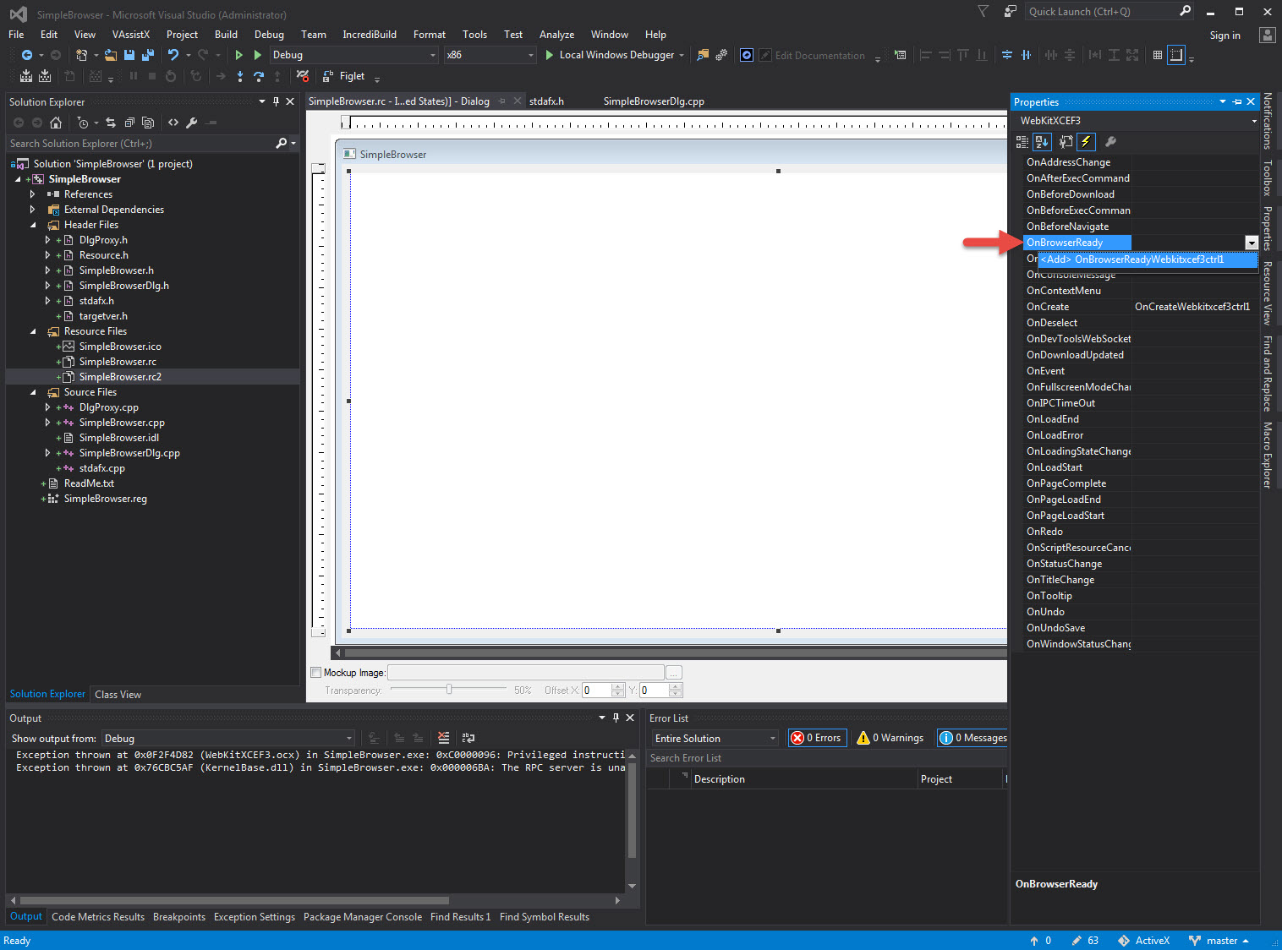Click the Home icon in Solution Explorer
1282x950 pixels.
click(56, 123)
